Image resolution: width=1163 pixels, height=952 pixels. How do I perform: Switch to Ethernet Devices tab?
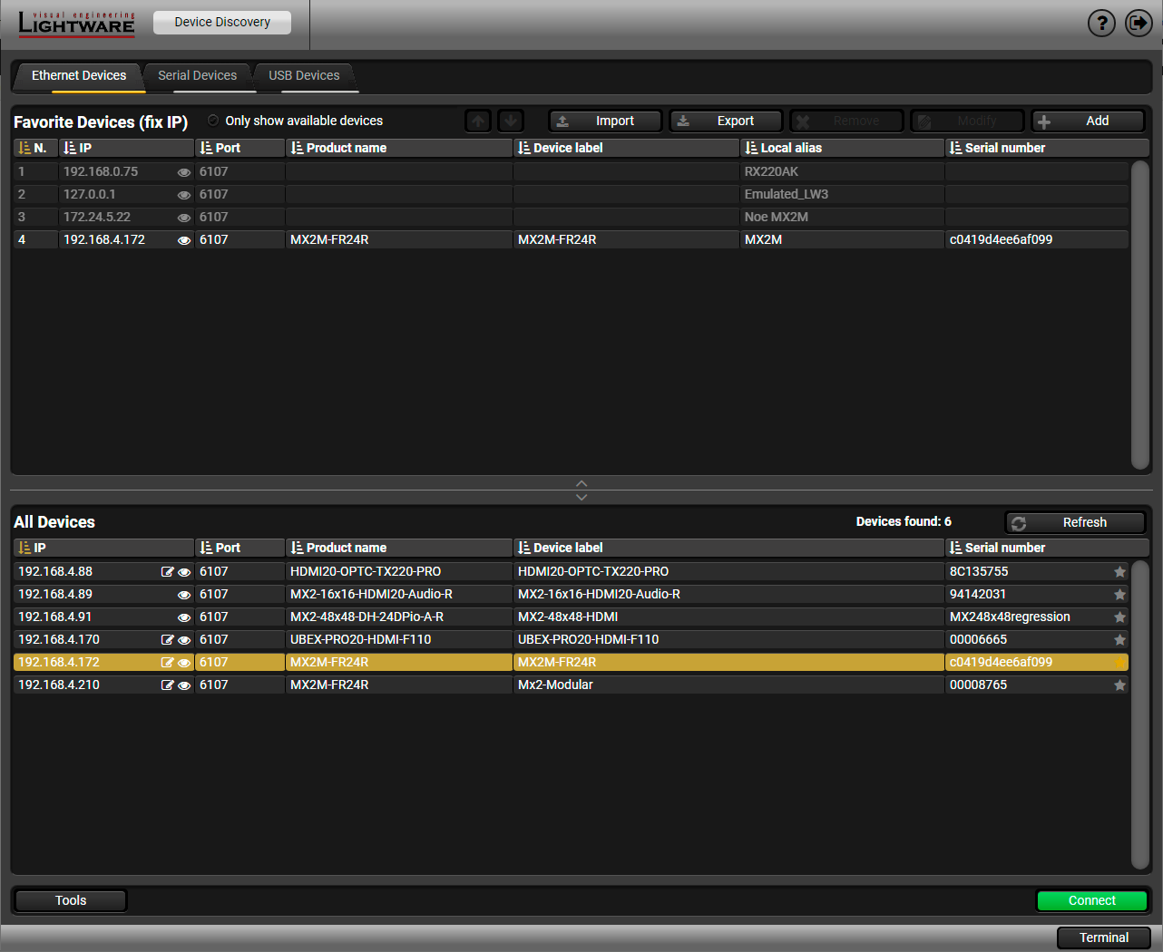(79, 75)
